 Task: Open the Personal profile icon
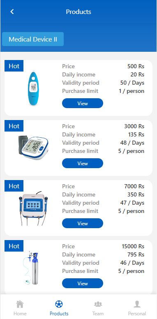tap(137, 304)
